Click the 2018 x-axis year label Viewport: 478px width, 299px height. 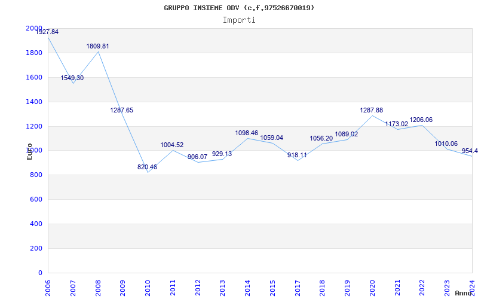tap(323, 288)
